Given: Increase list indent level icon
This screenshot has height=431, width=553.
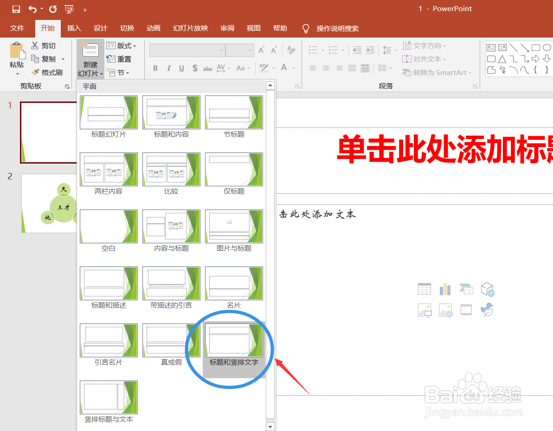Looking at the screenshot, I should tap(370, 50).
